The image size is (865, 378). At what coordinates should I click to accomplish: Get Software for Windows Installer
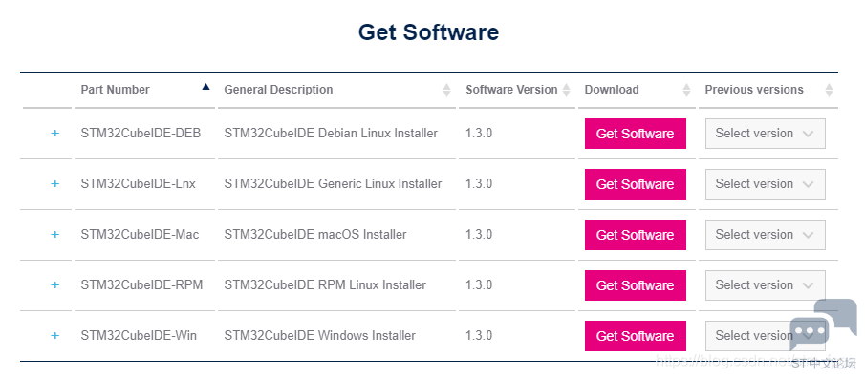636,336
